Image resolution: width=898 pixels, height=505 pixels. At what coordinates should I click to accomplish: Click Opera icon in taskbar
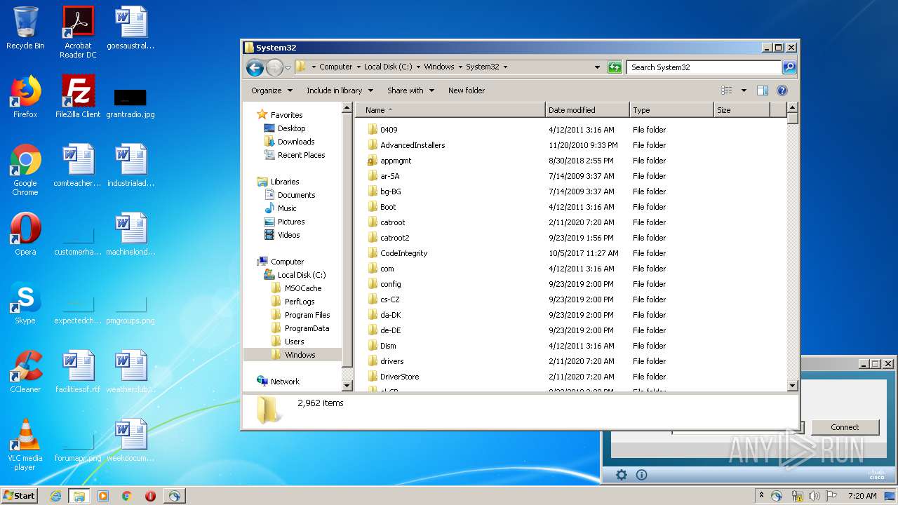tap(150, 496)
